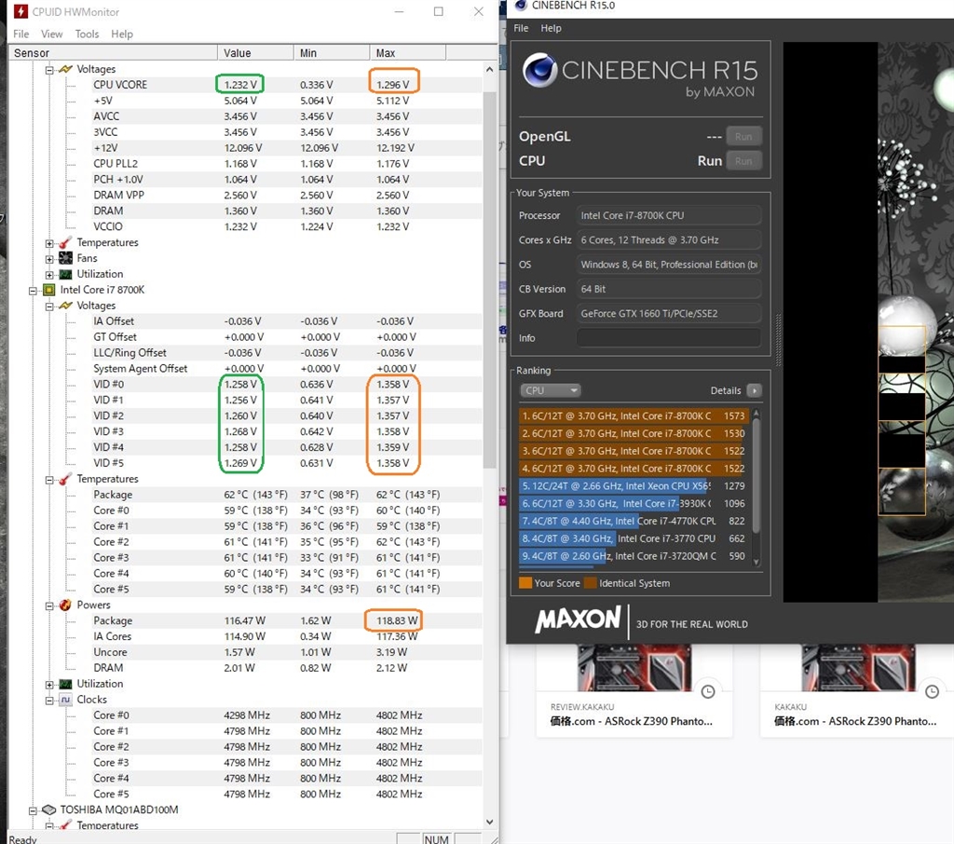This screenshot has width=954, height=844.
Task: Click the Clocks waveform icon
Action: click(66, 700)
